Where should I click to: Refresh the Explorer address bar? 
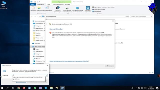128,16
